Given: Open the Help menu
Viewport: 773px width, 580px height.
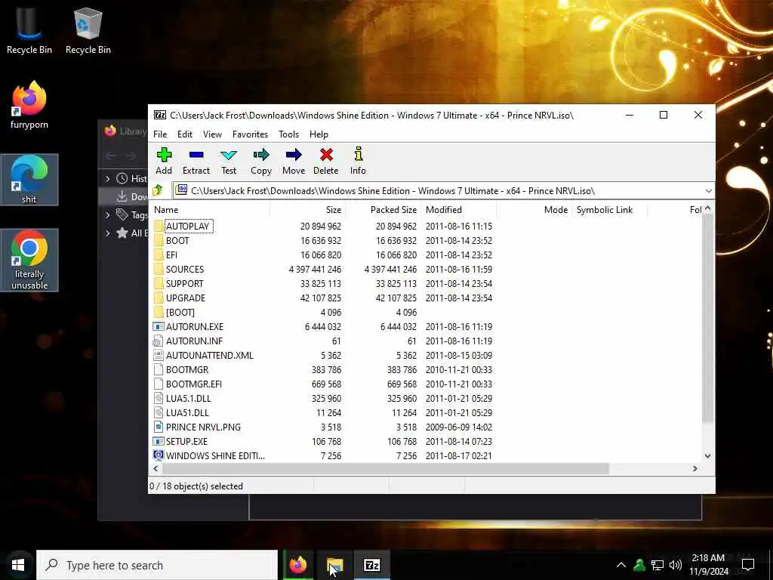Looking at the screenshot, I should pos(319,134).
